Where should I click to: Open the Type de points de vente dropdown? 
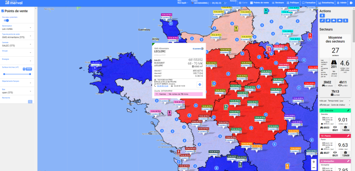(31, 37)
